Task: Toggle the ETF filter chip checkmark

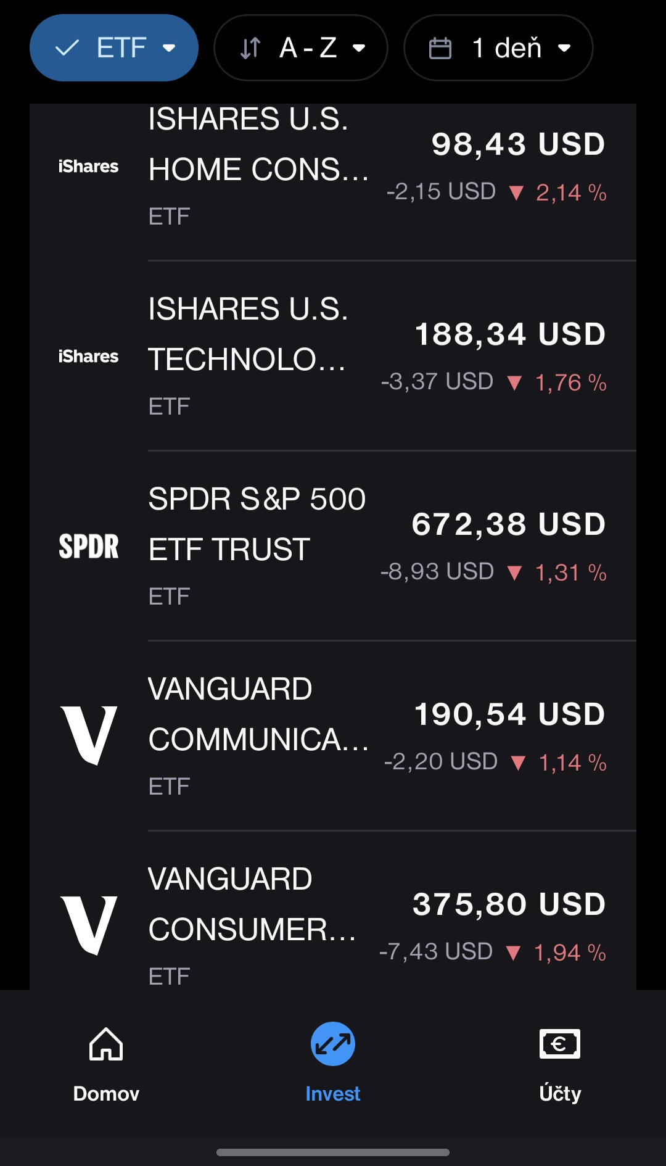Action: [67, 48]
